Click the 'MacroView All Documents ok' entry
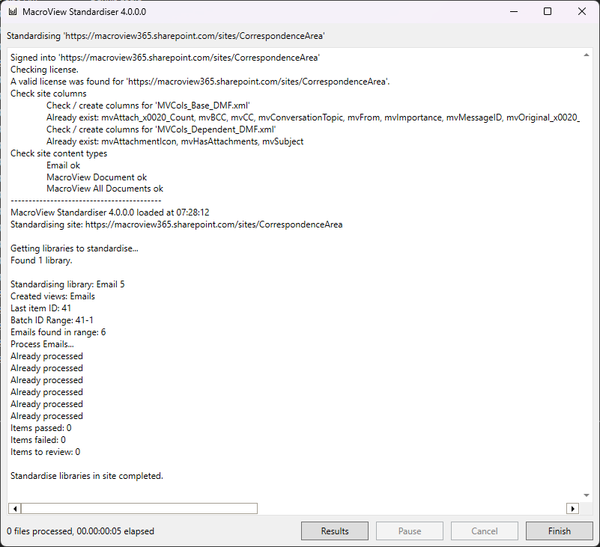Screen dimensions: 600x547 pyautogui.click(x=105, y=189)
